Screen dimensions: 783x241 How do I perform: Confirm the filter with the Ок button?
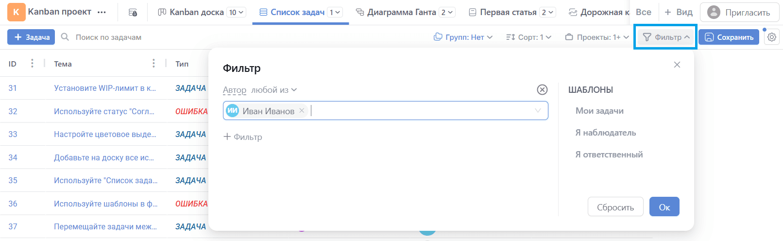coord(664,207)
